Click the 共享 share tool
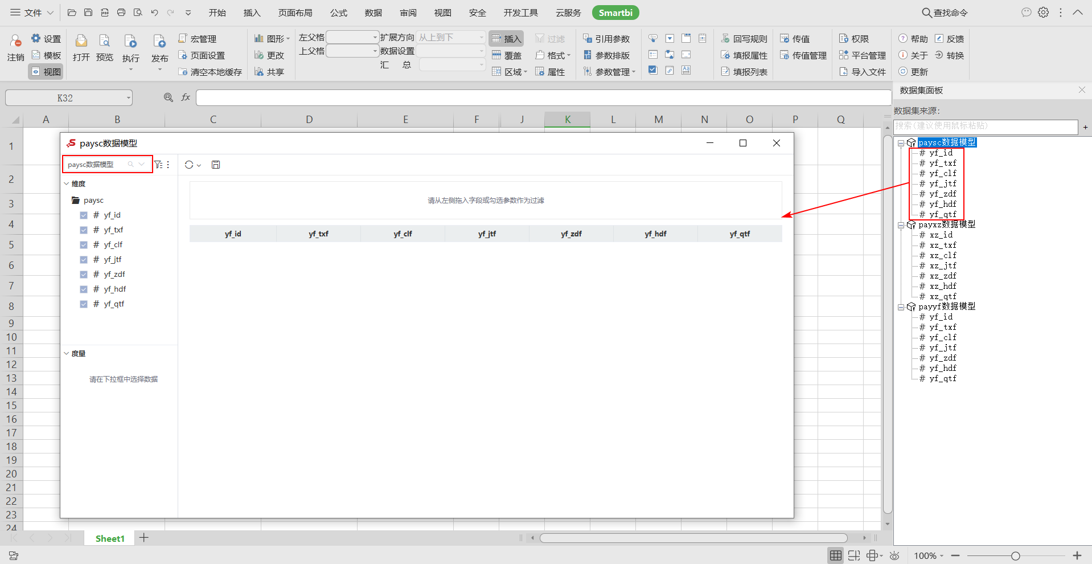Screen dimensions: 1092x564 click(x=269, y=72)
